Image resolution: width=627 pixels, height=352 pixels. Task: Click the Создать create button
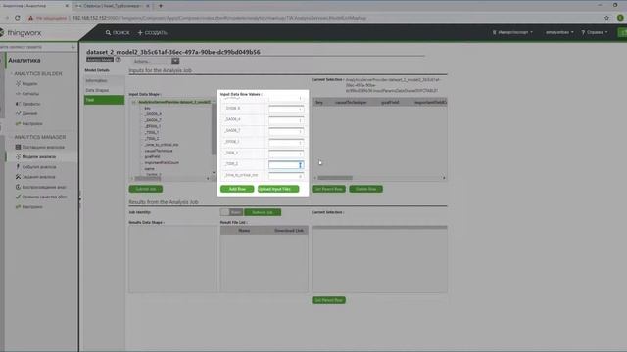click(x=153, y=32)
